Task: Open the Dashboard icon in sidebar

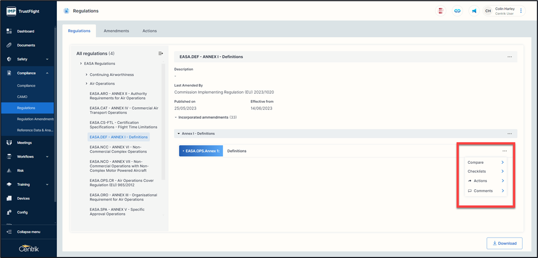Action: [9, 31]
